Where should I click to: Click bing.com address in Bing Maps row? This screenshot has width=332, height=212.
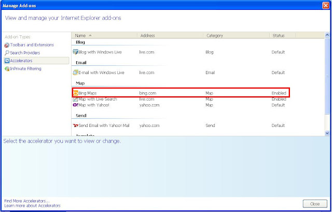[x=147, y=93]
